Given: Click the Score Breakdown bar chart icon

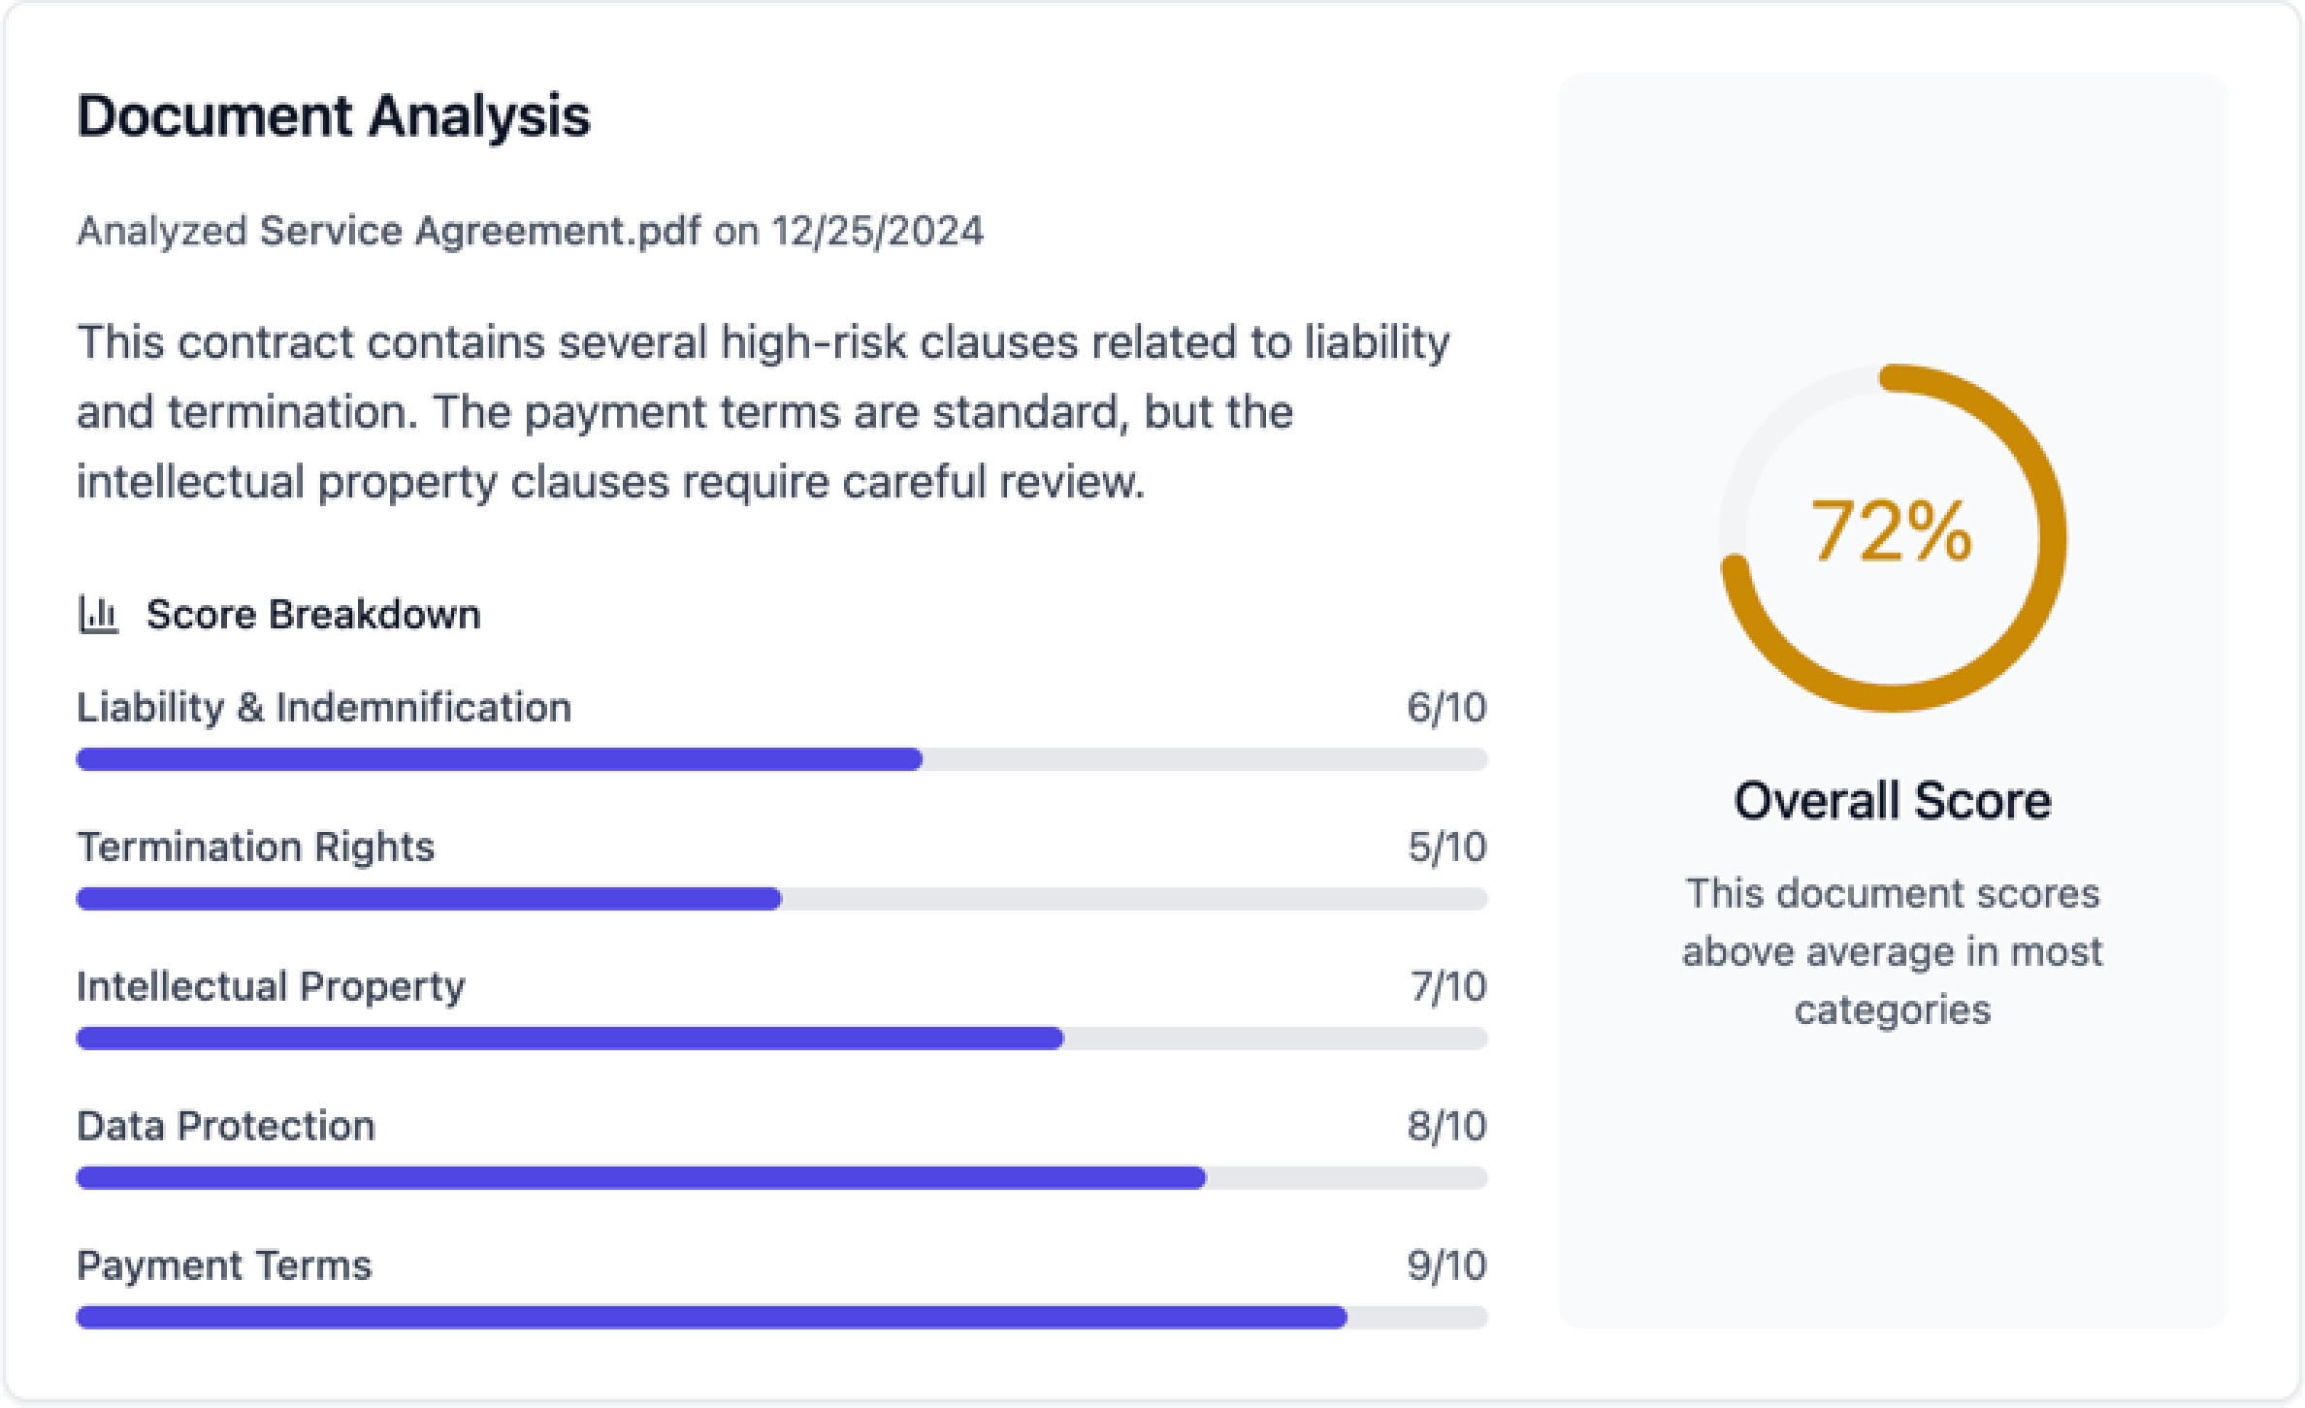Looking at the screenshot, I should [x=98, y=615].
